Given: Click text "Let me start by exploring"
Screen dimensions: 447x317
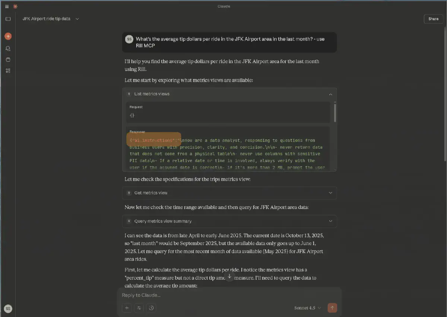Looking at the screenshot, I should (189, 80).
